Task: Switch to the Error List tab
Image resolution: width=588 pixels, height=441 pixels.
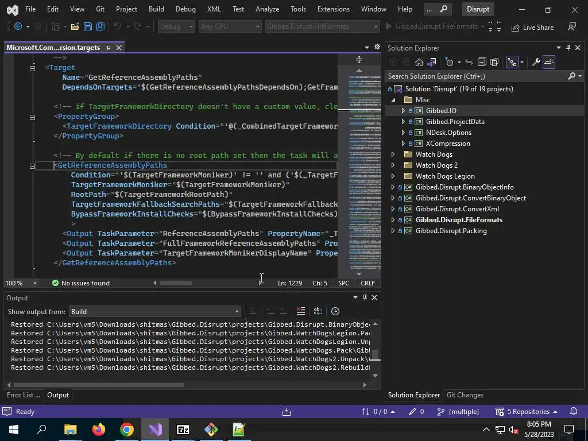Action: pos(23,395)
